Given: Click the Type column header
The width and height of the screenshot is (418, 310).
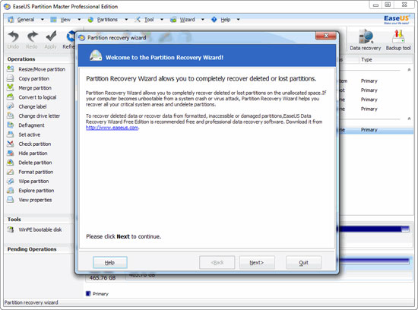Looking at the screenshot, I should [366, 60].
